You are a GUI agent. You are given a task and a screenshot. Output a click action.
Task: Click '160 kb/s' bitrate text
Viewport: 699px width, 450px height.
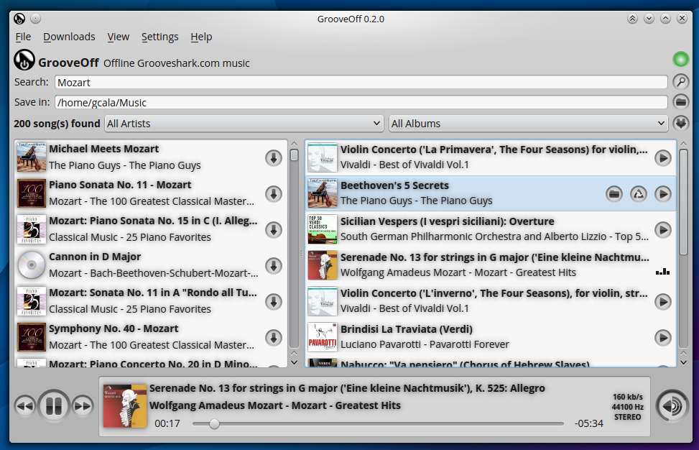(x=628, y=397)
